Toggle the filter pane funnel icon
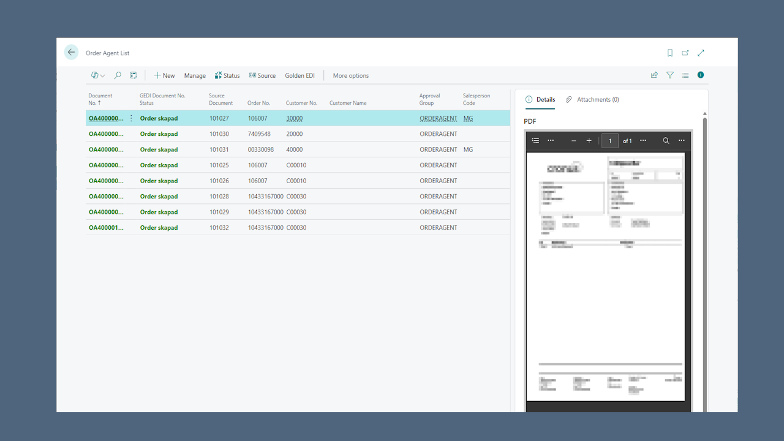The image size is (784, 441). [670, 75]
